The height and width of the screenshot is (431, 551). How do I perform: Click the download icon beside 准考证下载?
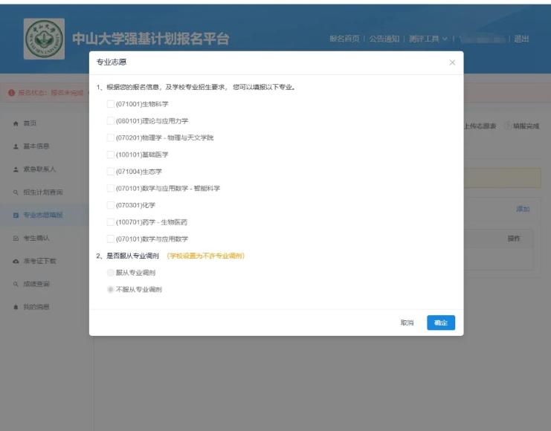[16, 262]
